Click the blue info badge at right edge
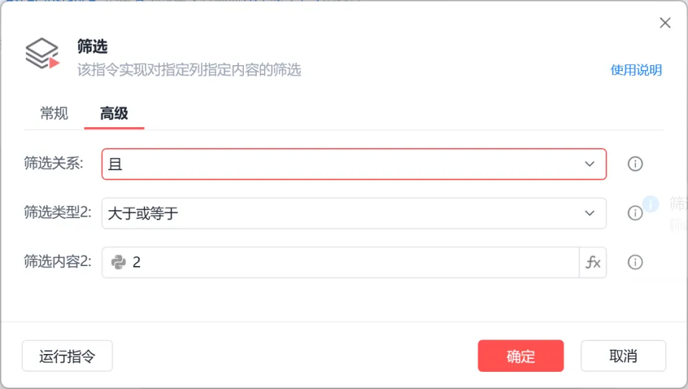This screenshot has height=389, width=688. (x=650, y=204)
